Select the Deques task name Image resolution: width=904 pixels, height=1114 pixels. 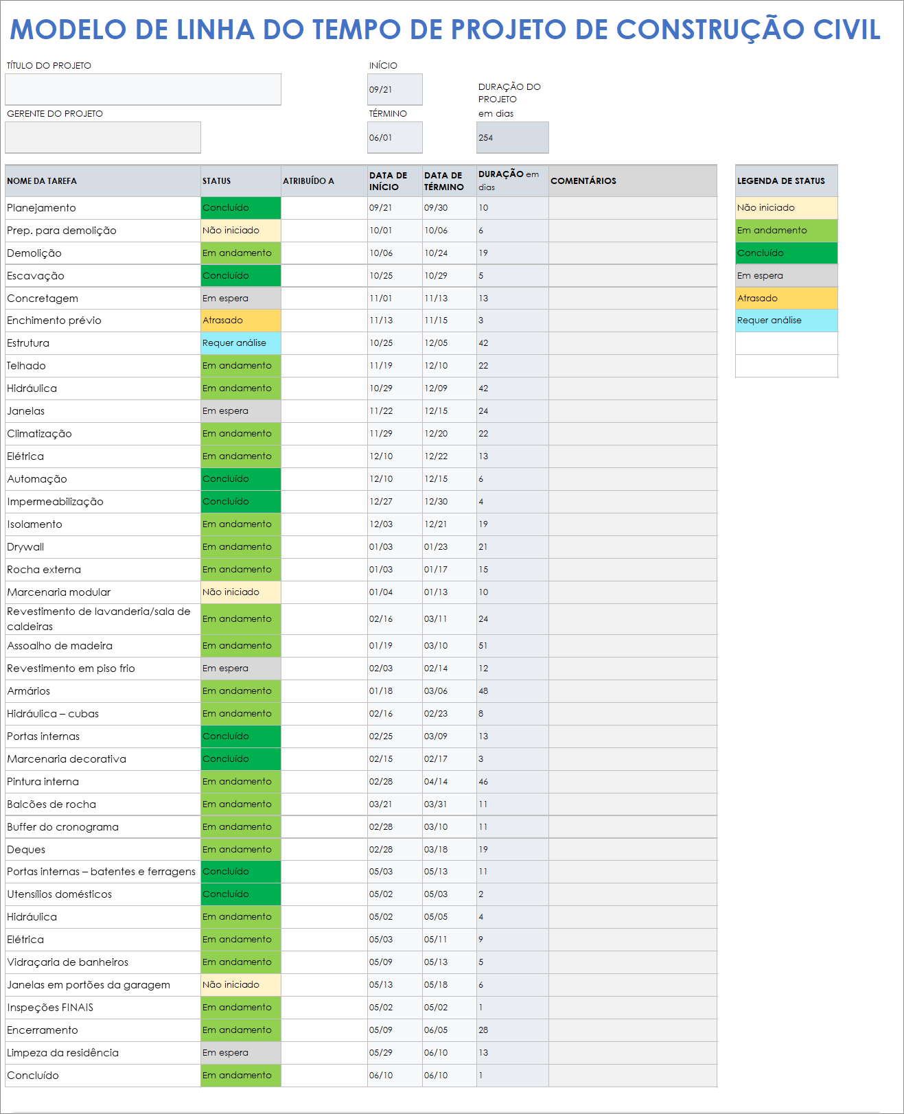(103, 850)
